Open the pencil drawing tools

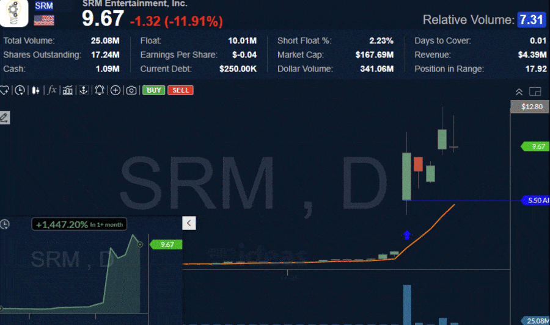(x=4, y=118)
